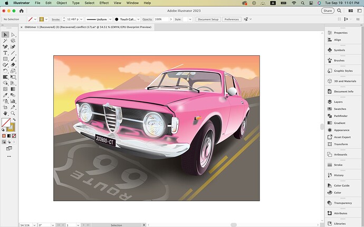This screenshot has height=227, width=364.
Task: Select the Type tool
Action: click(x=5, y=53)
